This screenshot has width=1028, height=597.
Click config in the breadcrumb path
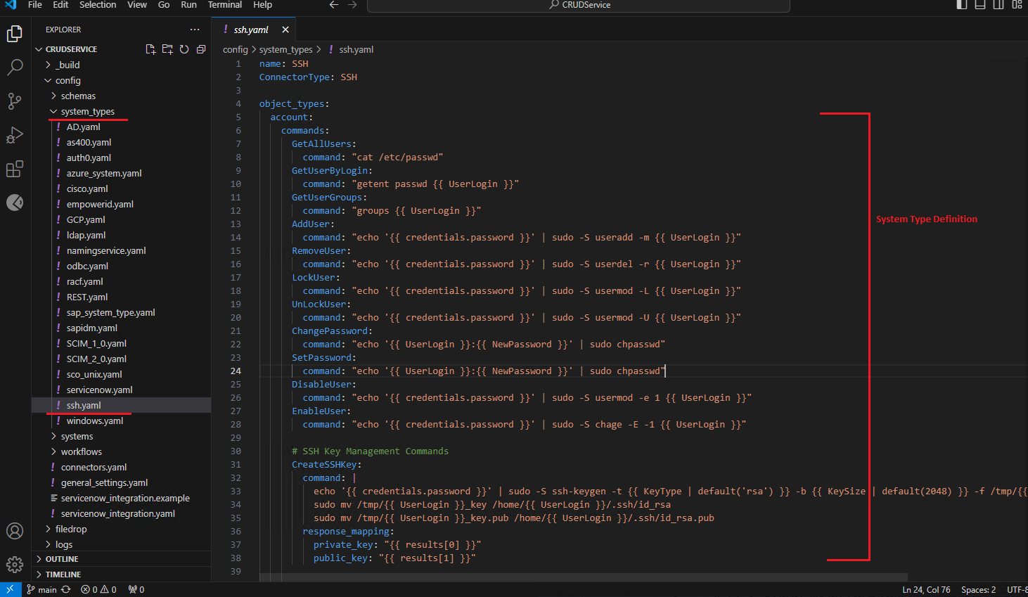pos(235,49)
